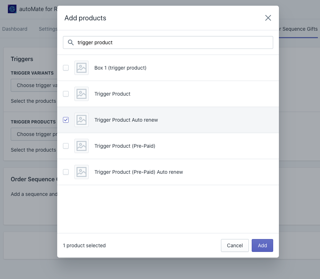
Task: Click Trigger Product (Pre-Paid) Auto renew thumbnail
Action: tap(82, 172)
